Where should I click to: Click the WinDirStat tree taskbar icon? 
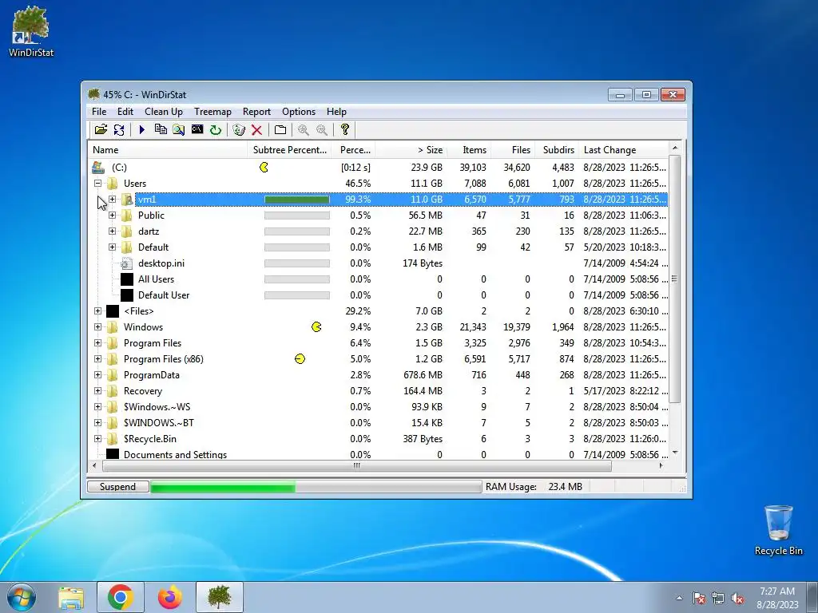220,597
